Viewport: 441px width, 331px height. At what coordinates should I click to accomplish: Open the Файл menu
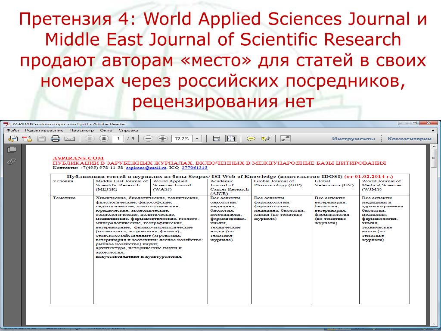[x=12, y=130]
